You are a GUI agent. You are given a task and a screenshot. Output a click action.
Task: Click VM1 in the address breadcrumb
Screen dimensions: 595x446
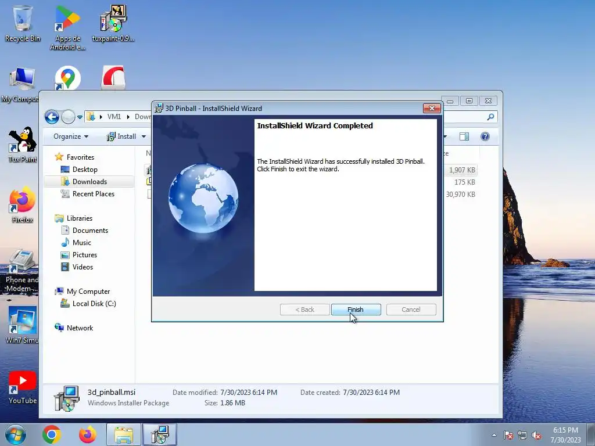coord(114,117)
